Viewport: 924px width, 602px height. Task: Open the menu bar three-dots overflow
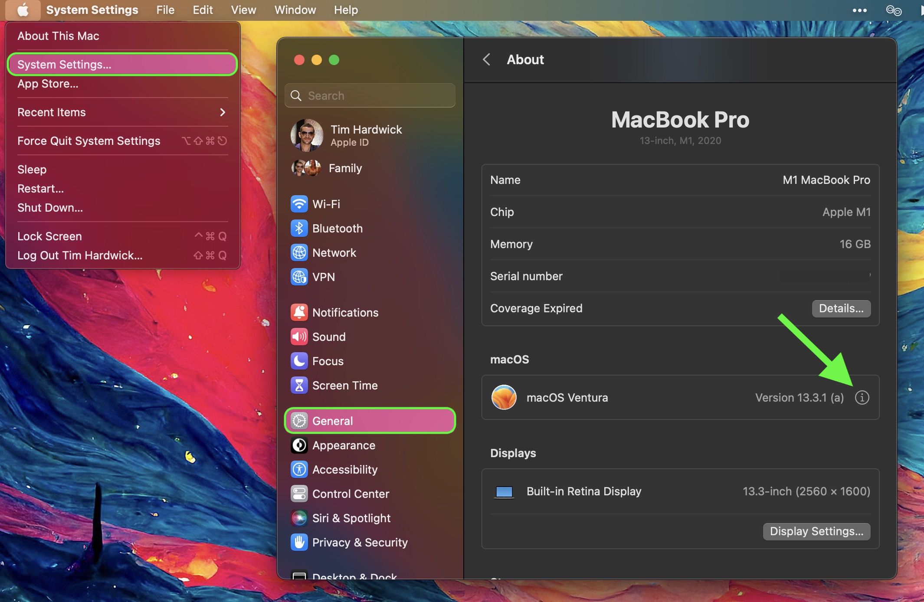point(859,10)
